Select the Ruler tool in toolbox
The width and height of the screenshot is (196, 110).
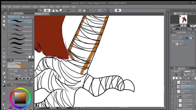point(4,93)
